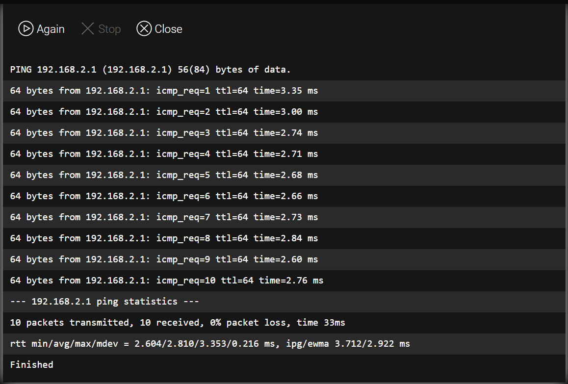The image size is (568, 384).
Task: Select the icmp_req=2 result row
Action: click(284, 112)
